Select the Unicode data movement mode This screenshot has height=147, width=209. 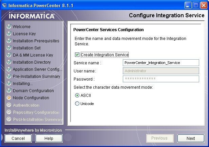tap(77, 104)
